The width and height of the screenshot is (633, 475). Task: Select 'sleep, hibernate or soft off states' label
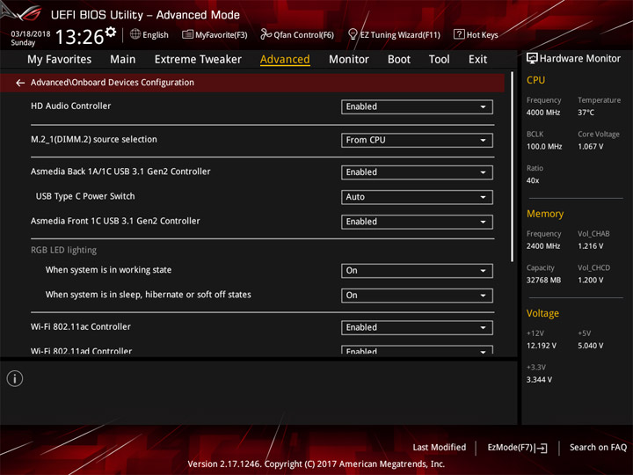(149, 295)
